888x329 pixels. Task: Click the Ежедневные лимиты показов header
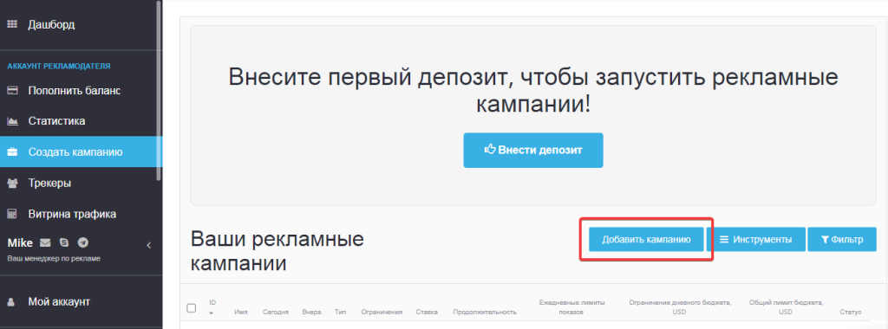point(571,307)
